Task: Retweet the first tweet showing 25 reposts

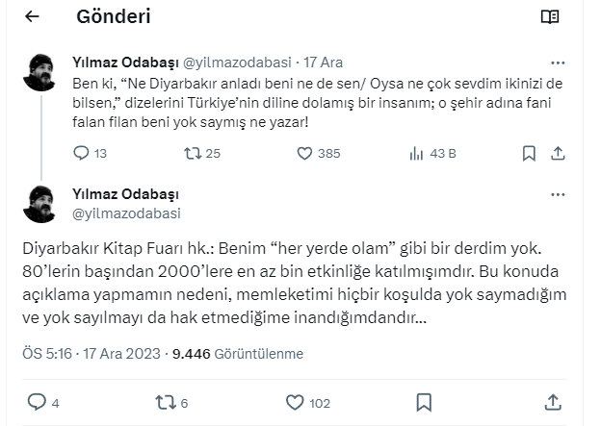Action: tap(194, 153)
